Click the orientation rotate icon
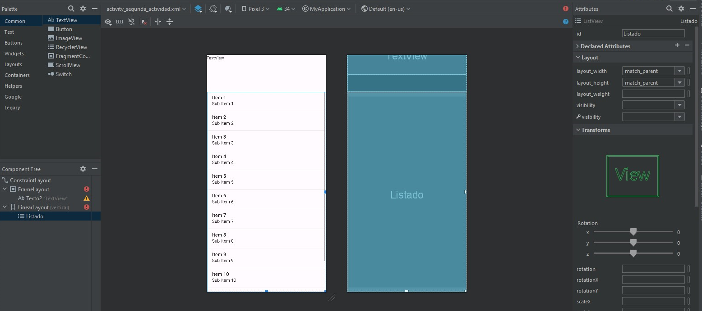The image size is (702, 311). 213,9
